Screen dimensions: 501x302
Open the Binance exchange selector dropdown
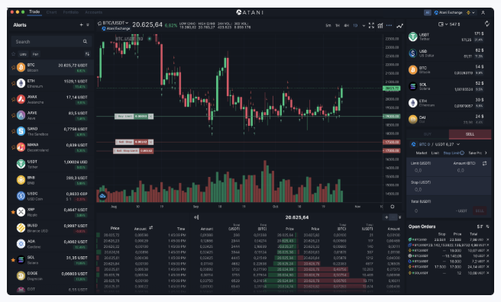point(470,12)
